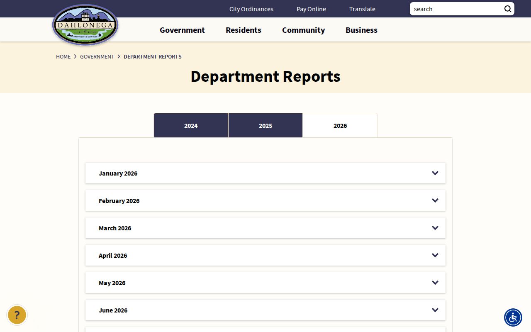Viewport: 531px width, 332px height.
Task: Click the Department Reports page heading
Action: tap(265, 76)
